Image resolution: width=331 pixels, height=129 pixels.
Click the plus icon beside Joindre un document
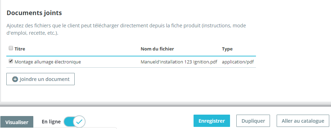tap(15, 79)
